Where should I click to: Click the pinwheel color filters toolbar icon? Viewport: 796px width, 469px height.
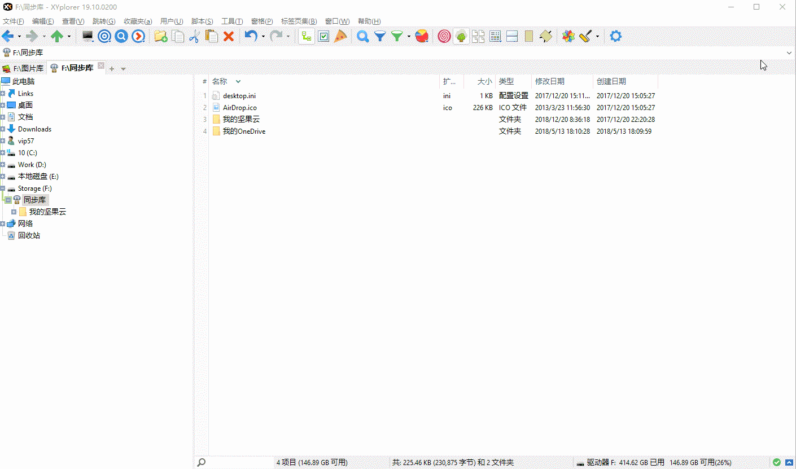point(422,36)
